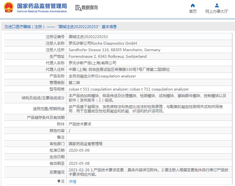The height and width of the screenshot is (186, 235).
Task: Select the 该产品基于凝固法 intended use text
Action: [x=146, y=109]
